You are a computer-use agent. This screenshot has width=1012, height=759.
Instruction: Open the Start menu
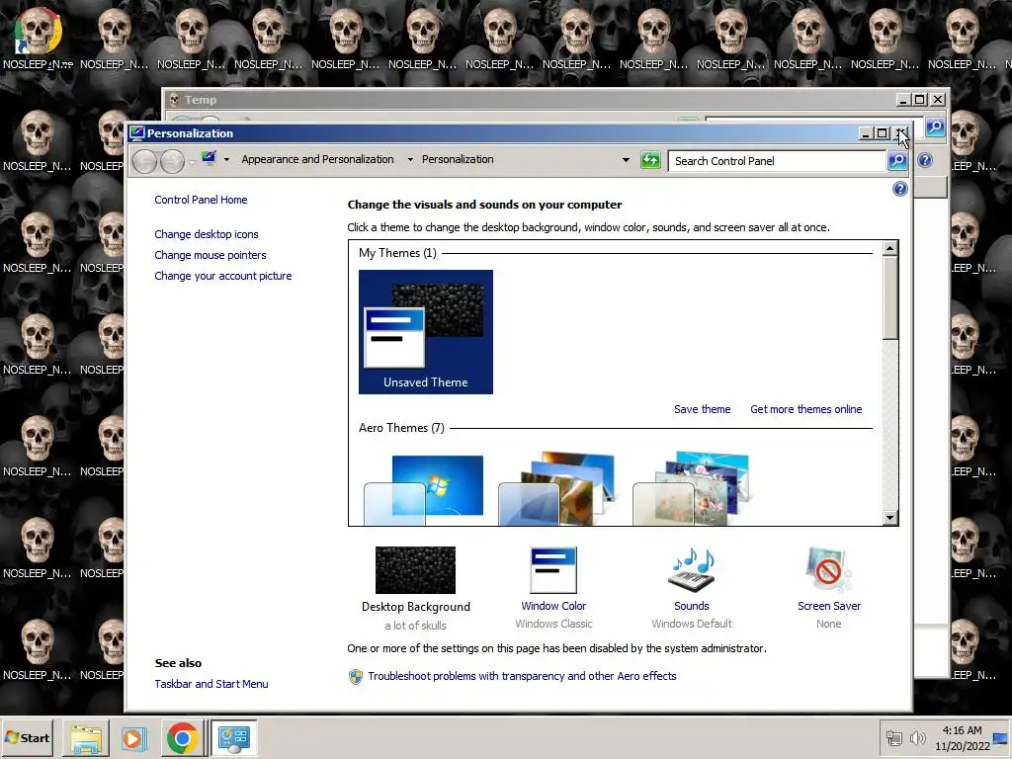(x=27, y=738)
